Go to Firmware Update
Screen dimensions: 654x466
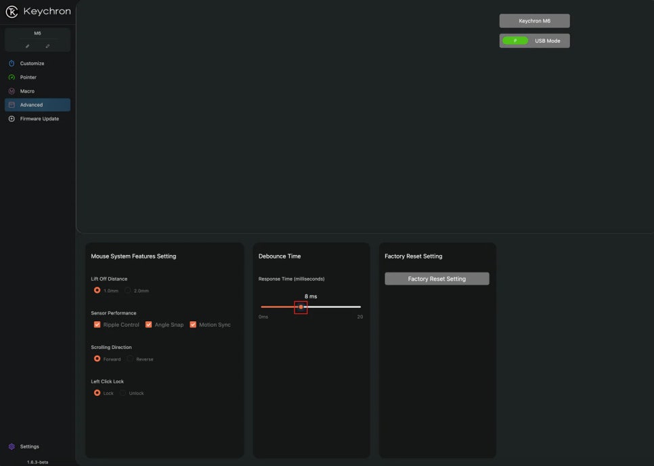(37, 119)
